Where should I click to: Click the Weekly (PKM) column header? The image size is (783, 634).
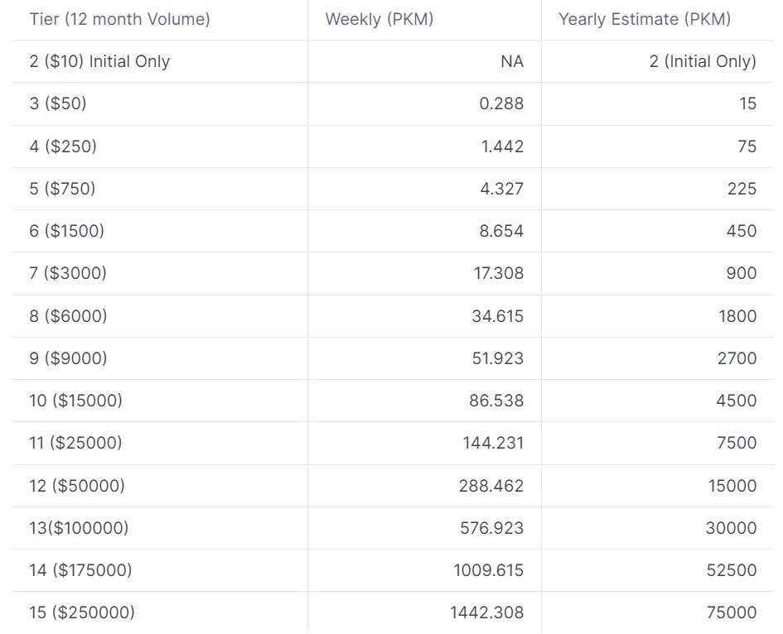click(379, 20)
